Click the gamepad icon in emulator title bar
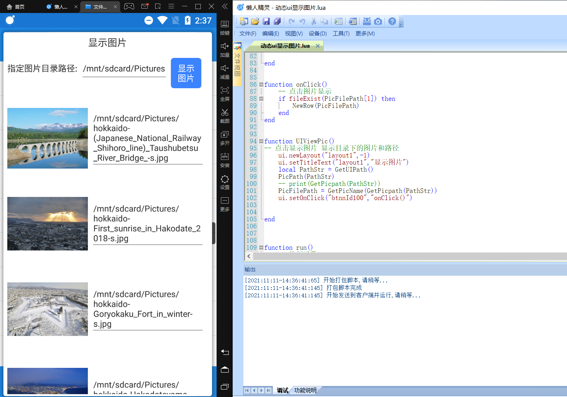 tap(129, 6)
